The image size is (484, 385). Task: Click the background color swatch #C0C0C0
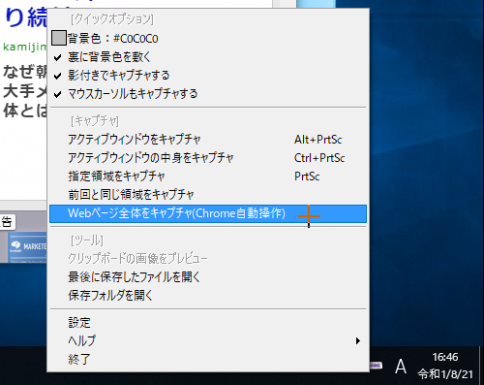(59, 38)
